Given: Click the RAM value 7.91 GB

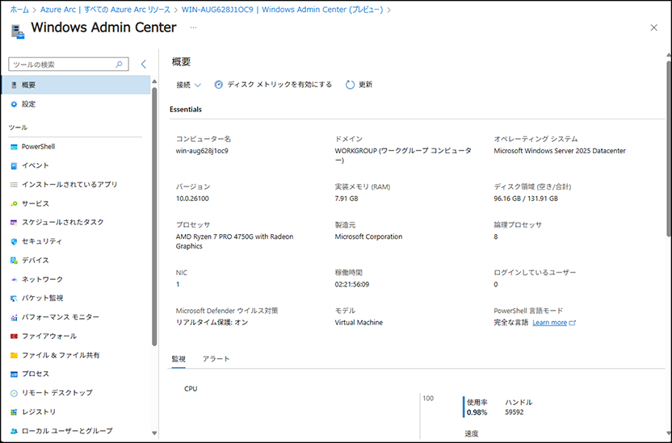Looking at the screenshot, I should point(346,199).
